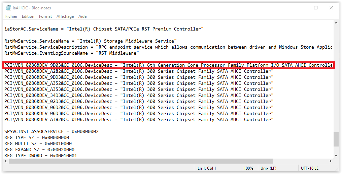Click the DEV_06D3 400 Series line

click(139, 113)
